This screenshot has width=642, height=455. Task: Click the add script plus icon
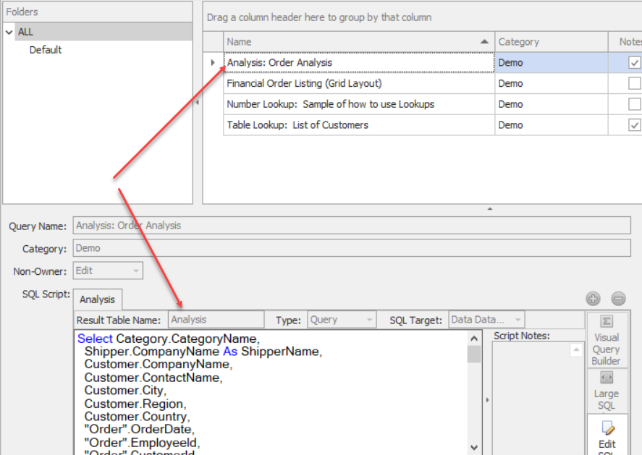593,298
